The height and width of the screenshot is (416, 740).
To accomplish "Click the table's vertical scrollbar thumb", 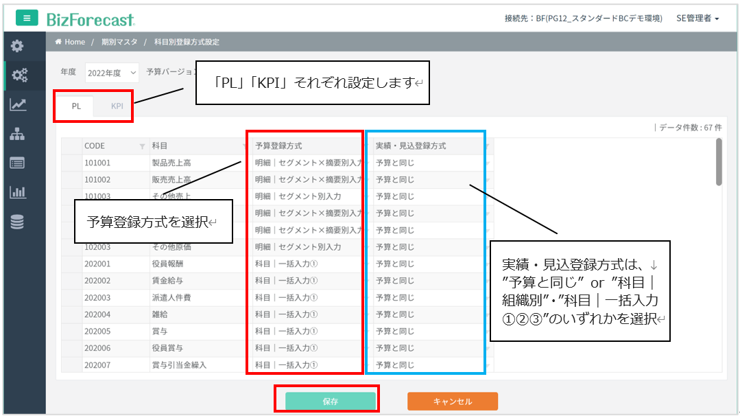I will pyautogui.click(x=719, y=162).
